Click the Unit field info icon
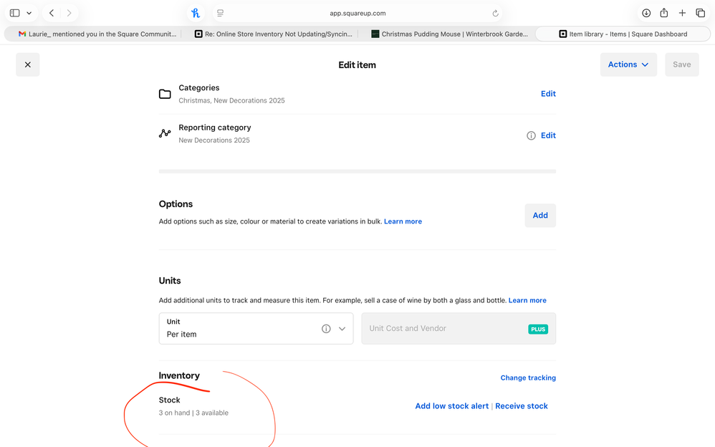The height and width of the screenshot is (447, 715). [x=326, y=329]
